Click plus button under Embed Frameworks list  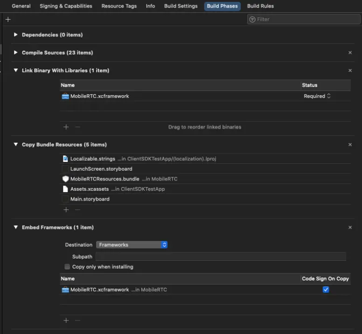pyautogui.click(x=66, y=320)
